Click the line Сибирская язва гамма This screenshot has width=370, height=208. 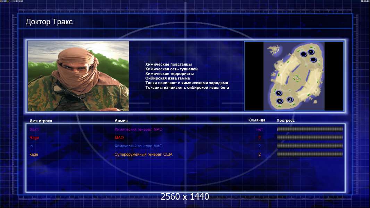168,78
